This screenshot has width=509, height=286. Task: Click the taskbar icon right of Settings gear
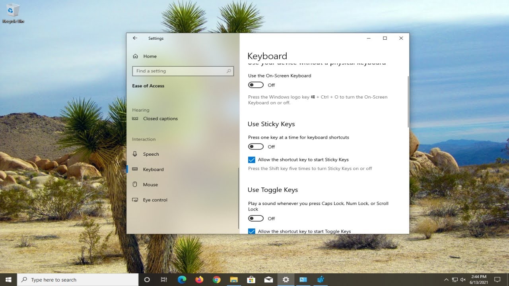click(303, 280)
